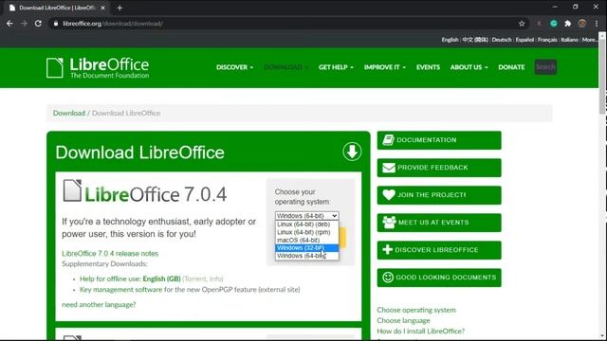Click the round download arrow icon

point(352,152)
